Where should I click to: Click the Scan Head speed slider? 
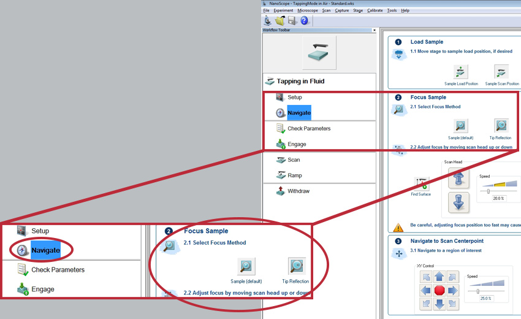pos(489,191)
